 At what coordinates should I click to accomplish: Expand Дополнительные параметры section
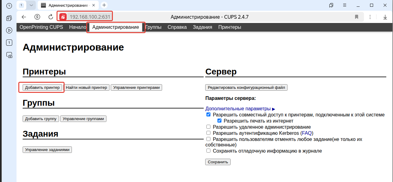pyautogui.click(x=240, y=109)
